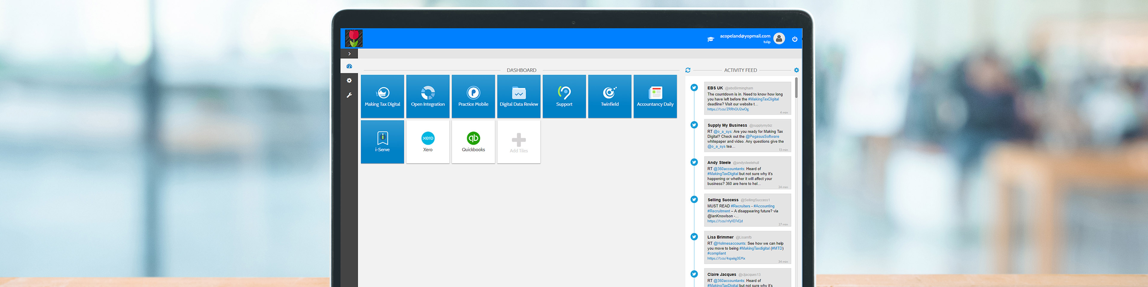Click the power logout icon
This screenshot has height=287, width=1148.
point(795,39)
